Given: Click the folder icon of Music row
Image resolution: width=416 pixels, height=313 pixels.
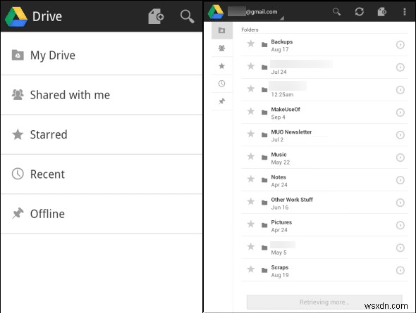Looking at the screenshot, I should (264, 158).
